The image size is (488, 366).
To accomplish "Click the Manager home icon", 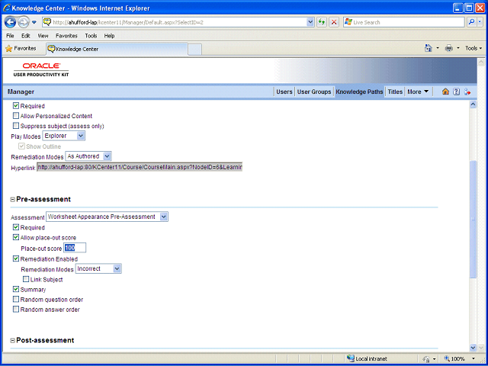I will coord(445,91).
